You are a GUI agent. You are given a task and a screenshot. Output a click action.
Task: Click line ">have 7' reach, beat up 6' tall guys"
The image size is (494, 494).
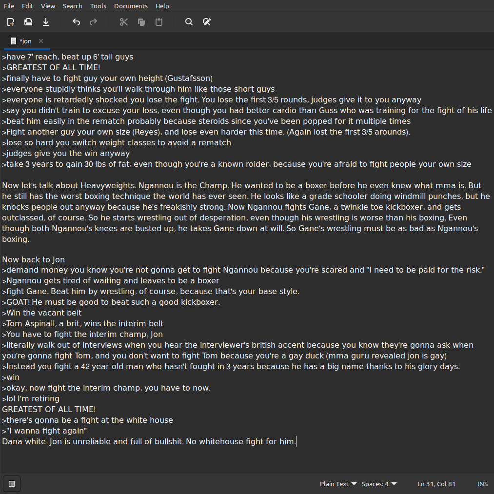[68, 57]
